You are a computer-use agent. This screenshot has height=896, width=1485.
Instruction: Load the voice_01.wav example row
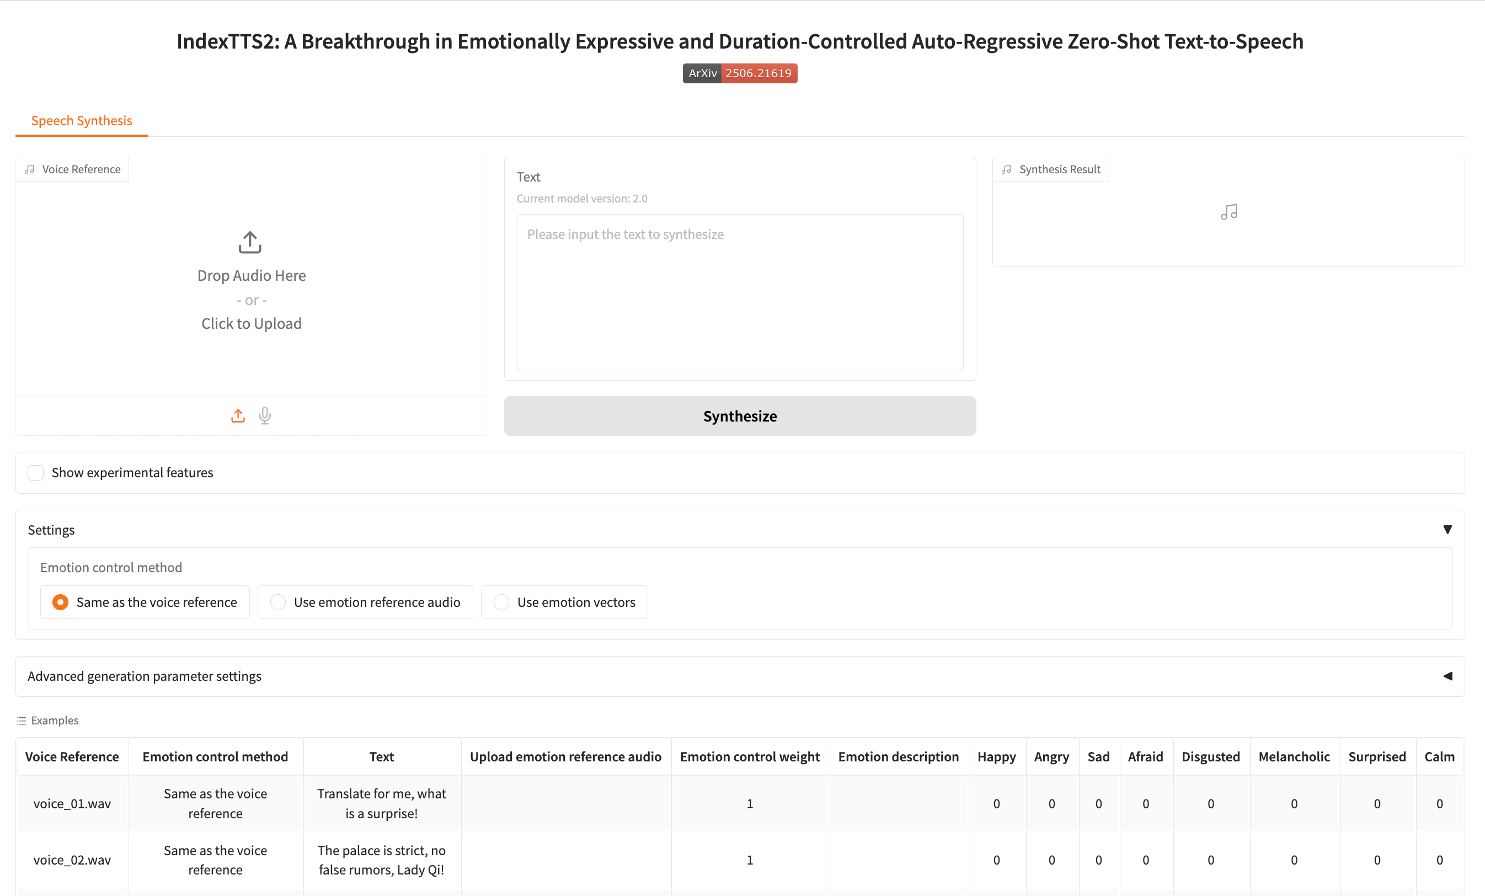pos(72,804)
